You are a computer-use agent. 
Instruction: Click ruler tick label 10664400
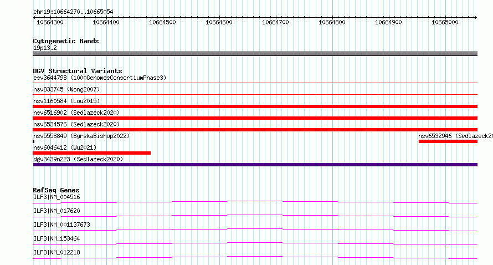[106, 22]
